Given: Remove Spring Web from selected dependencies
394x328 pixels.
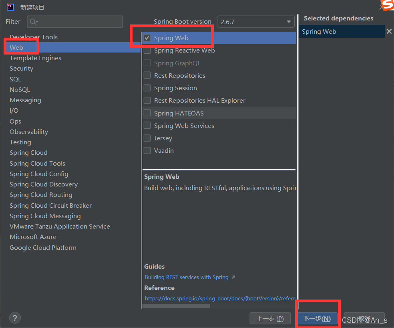Looking at the screenshot, I should 389,31.
